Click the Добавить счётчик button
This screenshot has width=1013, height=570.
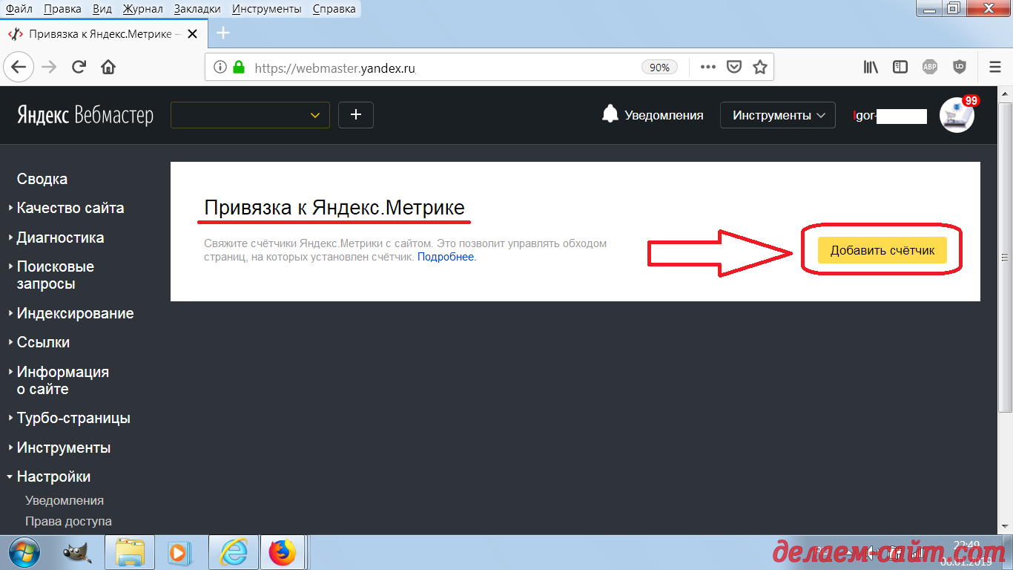pyautogui.click(x=882, y=250)
